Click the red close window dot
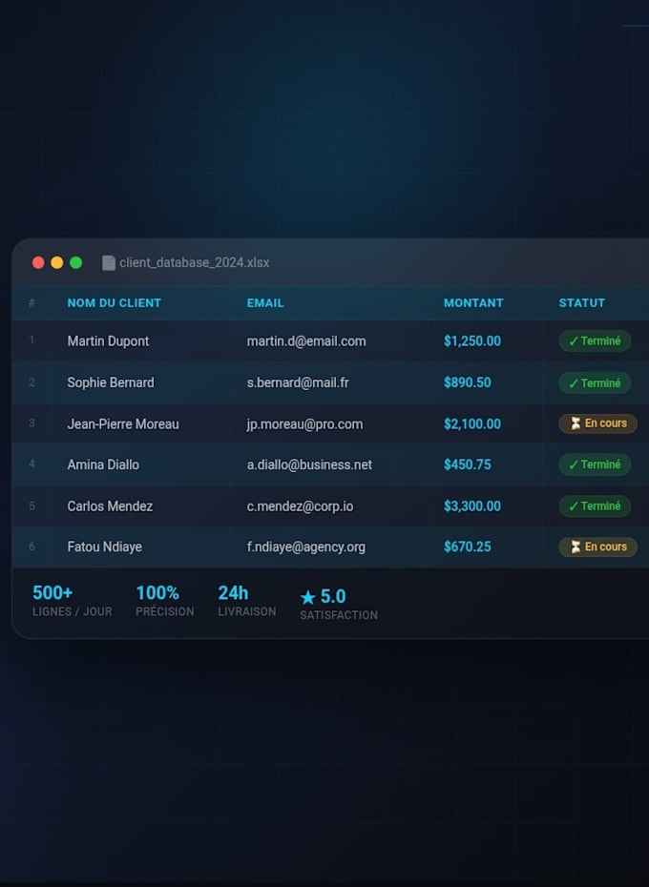The image size is (649, 887). coord(38,262)
